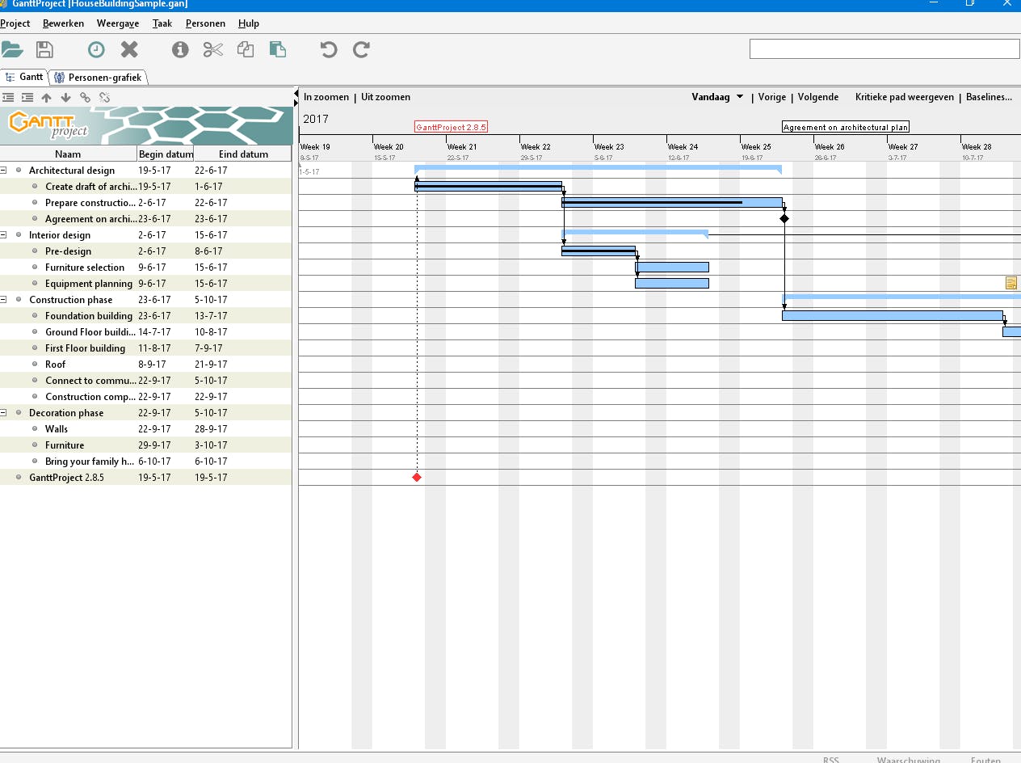Collapse the Architectural design task group

4,171
